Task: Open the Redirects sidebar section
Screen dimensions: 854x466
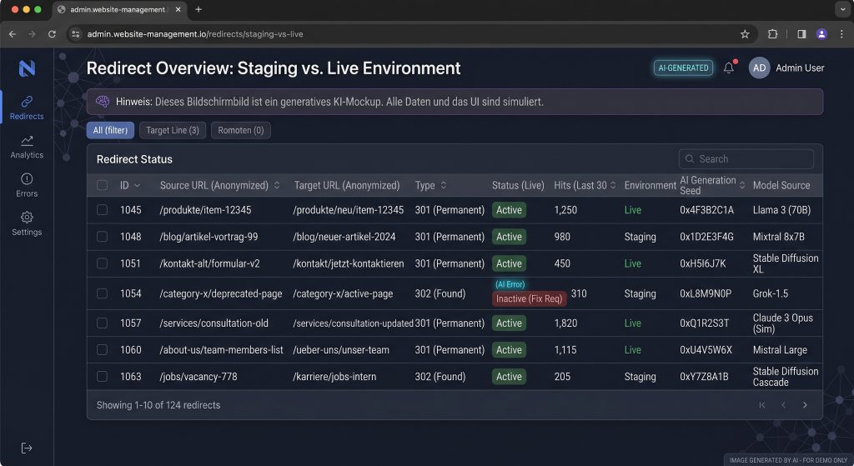Action: (x=27, y=108)
